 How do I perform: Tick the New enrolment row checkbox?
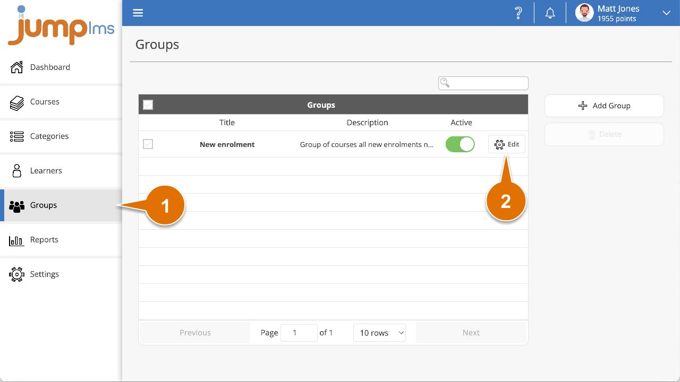pos(148,144)
